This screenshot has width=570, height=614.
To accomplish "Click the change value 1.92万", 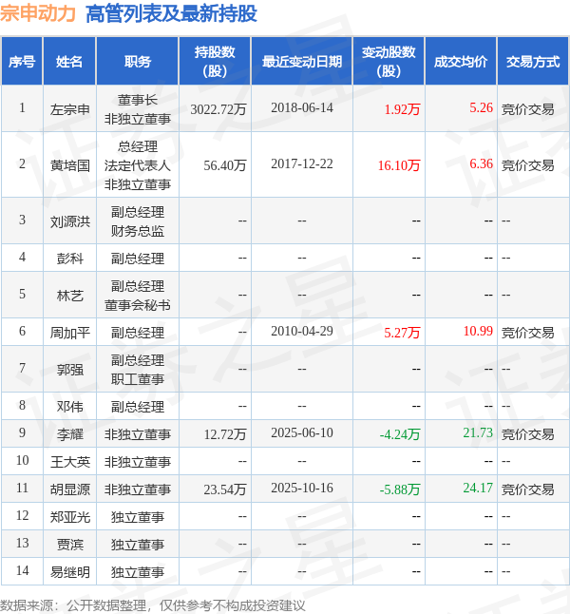I will tap(402, 109).
